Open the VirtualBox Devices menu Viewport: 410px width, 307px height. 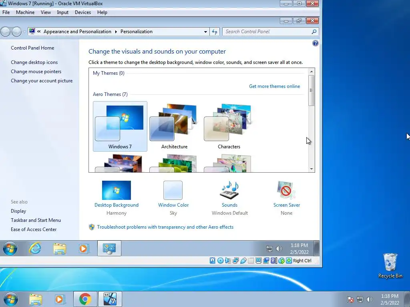[x=83, y=12]
